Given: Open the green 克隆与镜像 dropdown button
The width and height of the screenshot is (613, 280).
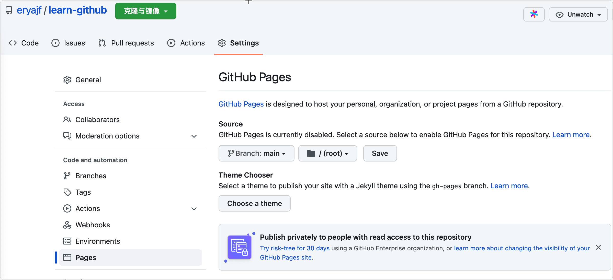Looking at the screenshot, I should click(x=145, y=11).
